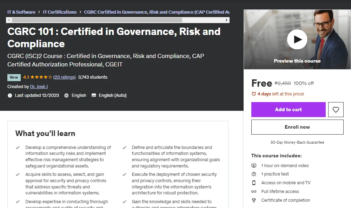Click the breadcrumb horizontal scrollbar thumb
This screenshot has height=208, width=351.
point(97,20)
